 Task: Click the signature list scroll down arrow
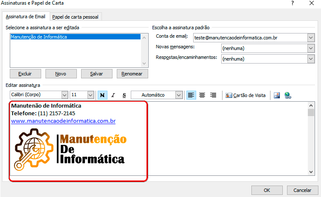click(x=144, y=64)
